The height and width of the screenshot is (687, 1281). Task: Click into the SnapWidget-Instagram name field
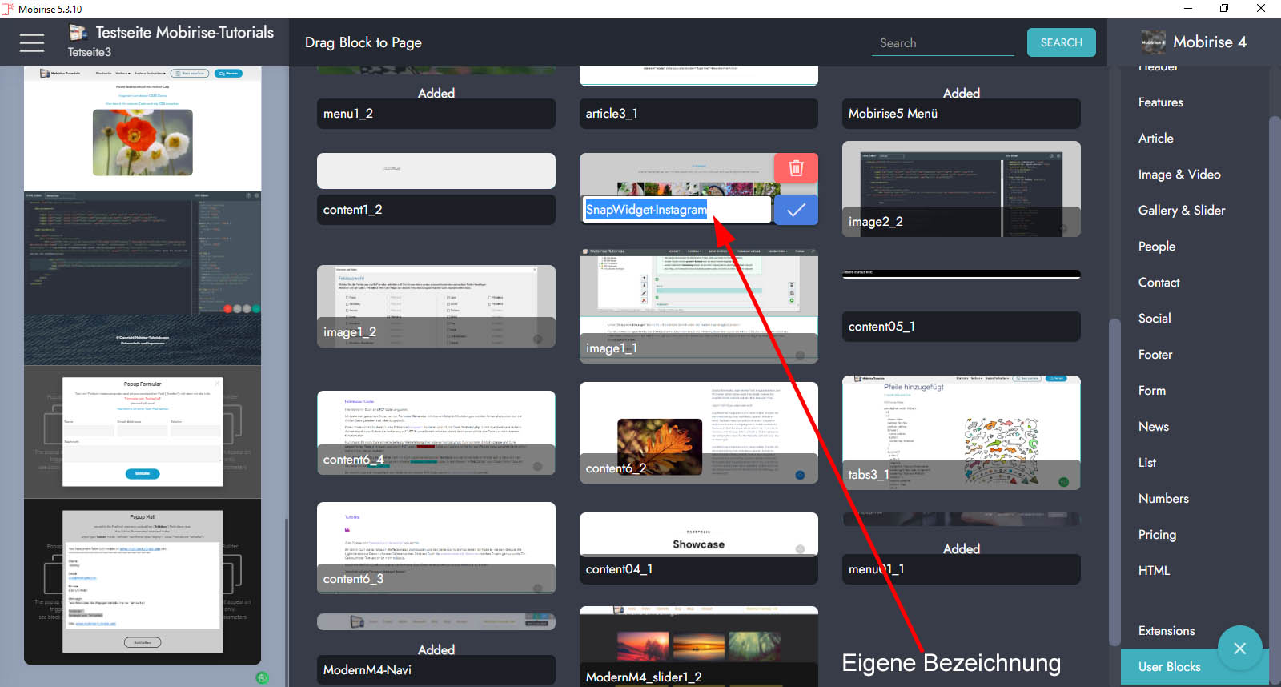[x=677, y=210]
